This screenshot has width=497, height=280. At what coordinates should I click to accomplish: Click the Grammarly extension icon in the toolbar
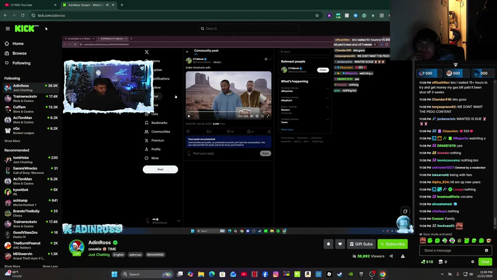(x=364, y=16)
